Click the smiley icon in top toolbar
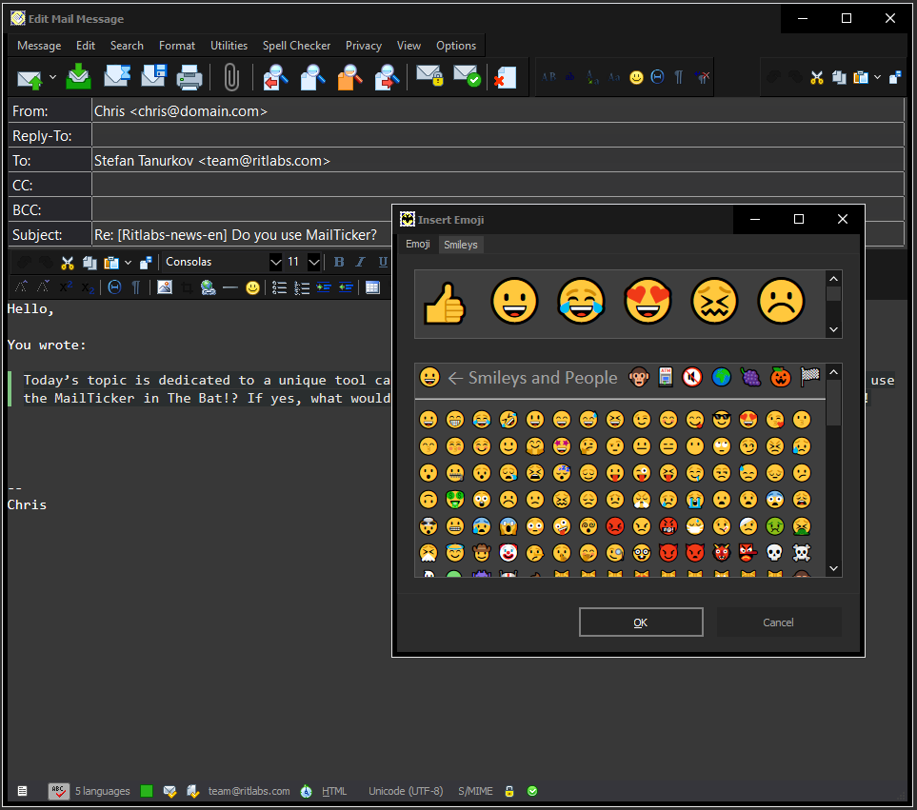917x810 pixels. (x=636, y=77)
